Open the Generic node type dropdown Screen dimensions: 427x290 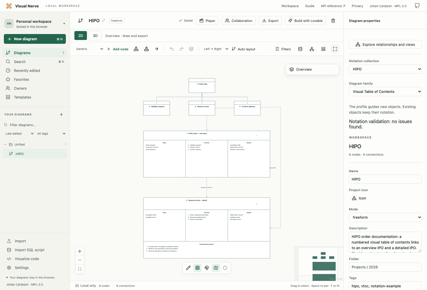[90, 49]
